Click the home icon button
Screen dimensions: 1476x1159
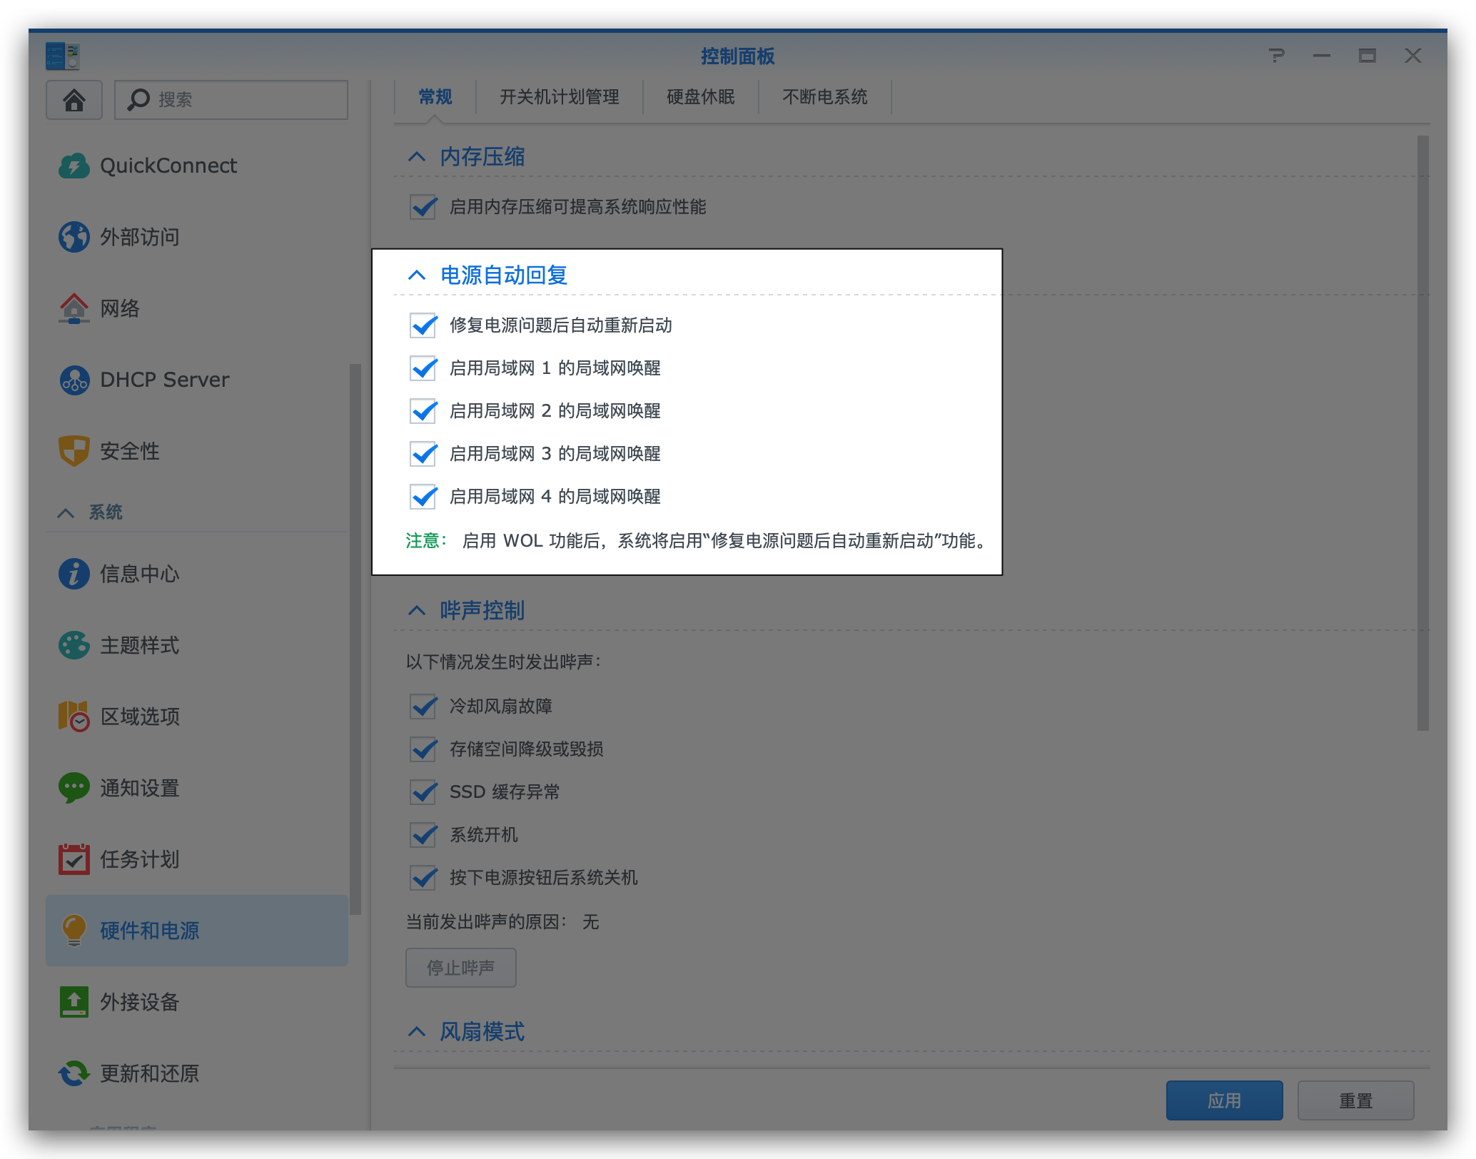pyautogui.click(x=74, y=100)
